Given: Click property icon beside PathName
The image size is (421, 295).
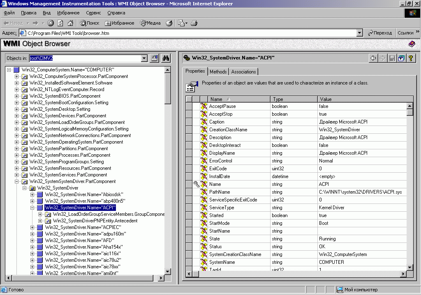Looking at the screenshot, I should 204,192.
